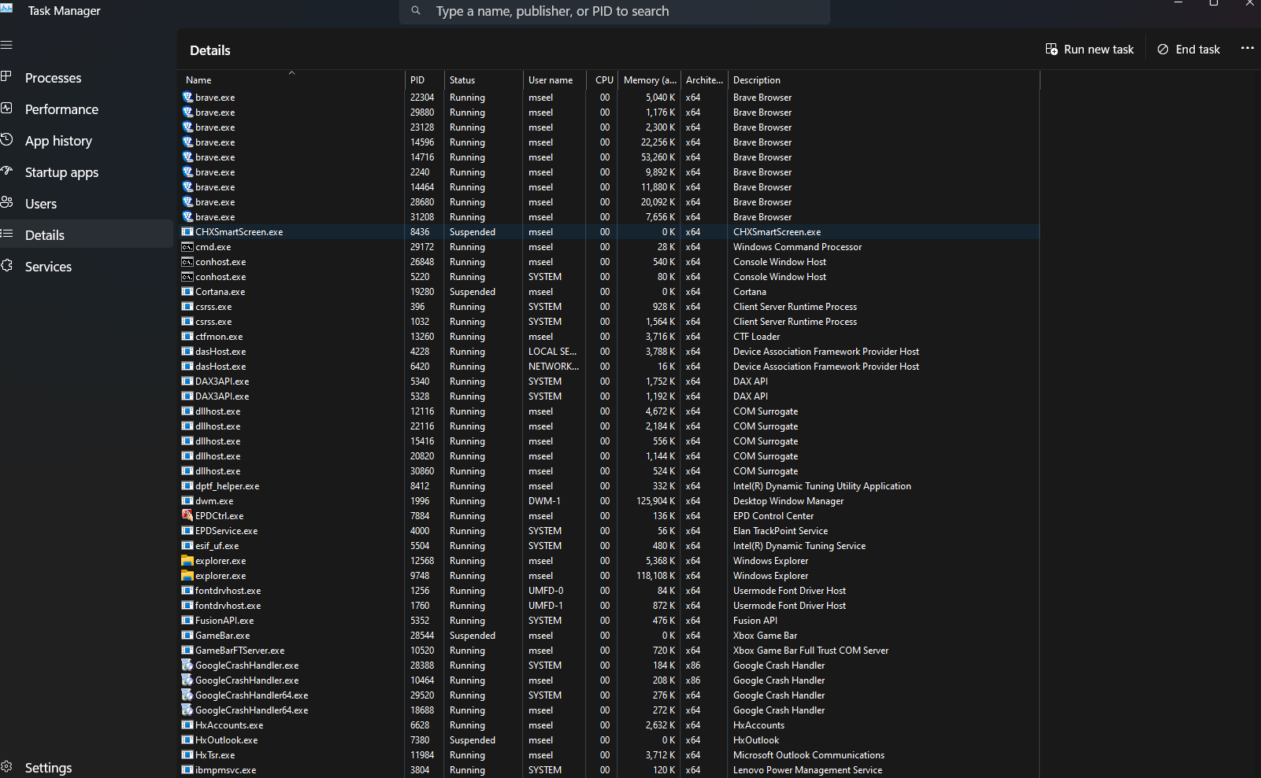Image resolution: width=1261 pixels, height=778 pixels.
Task: Select the dptf_helper.exe process name
Action: (x=228, y=486)
